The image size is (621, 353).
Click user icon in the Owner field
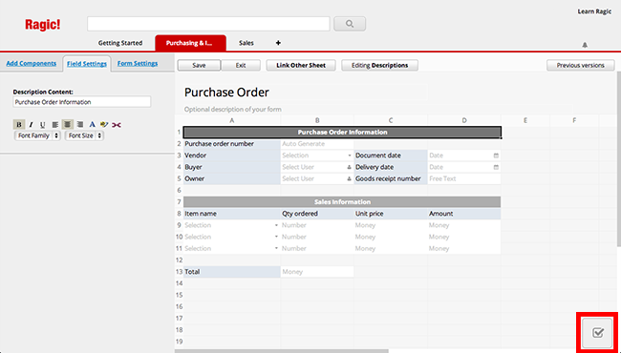[x=349, y=178]
